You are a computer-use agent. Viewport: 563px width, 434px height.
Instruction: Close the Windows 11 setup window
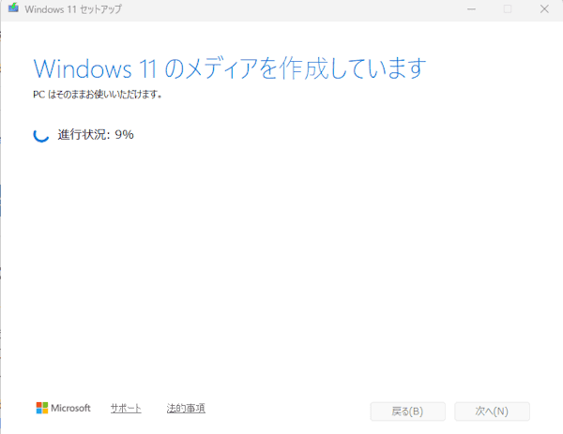coord(544,9)
